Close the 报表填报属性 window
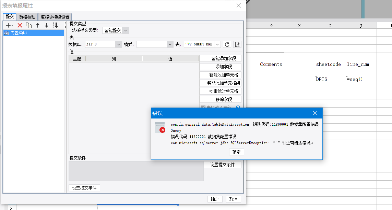Screen dimensions: 392x210 pos(239,5)
